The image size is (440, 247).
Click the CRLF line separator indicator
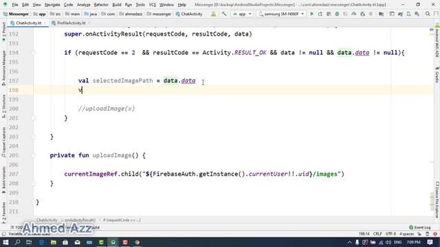coord(377,234)
